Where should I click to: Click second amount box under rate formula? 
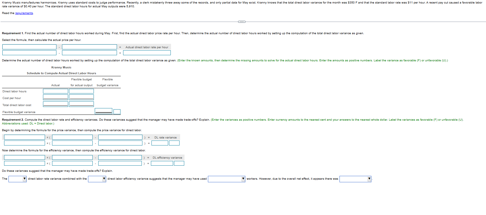(x=89, y=53)
